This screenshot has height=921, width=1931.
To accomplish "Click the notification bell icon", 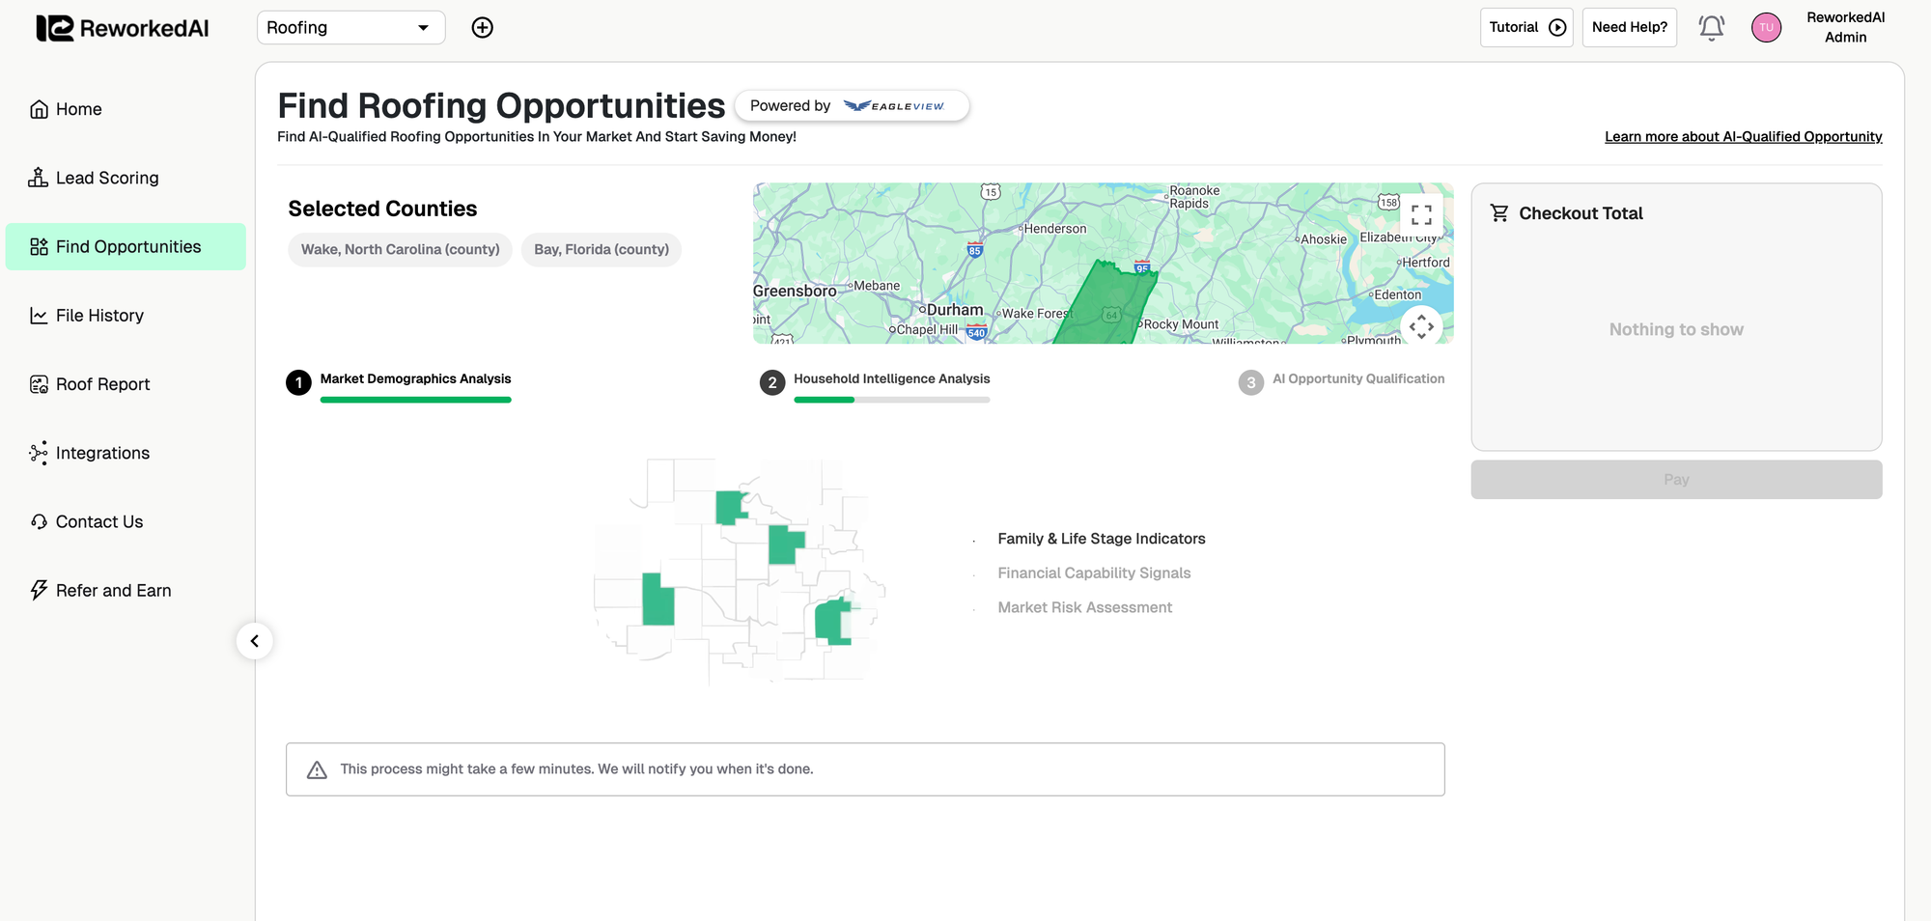I will click(x=1711, y=28).
